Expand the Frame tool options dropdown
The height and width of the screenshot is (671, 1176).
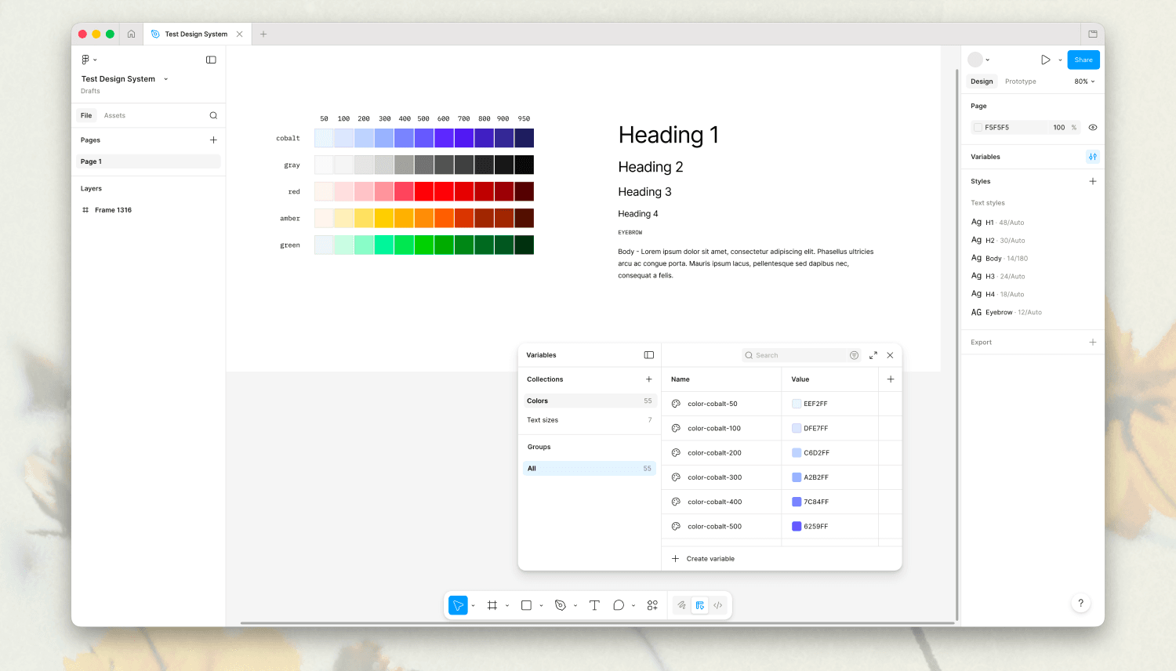[507, 605]
